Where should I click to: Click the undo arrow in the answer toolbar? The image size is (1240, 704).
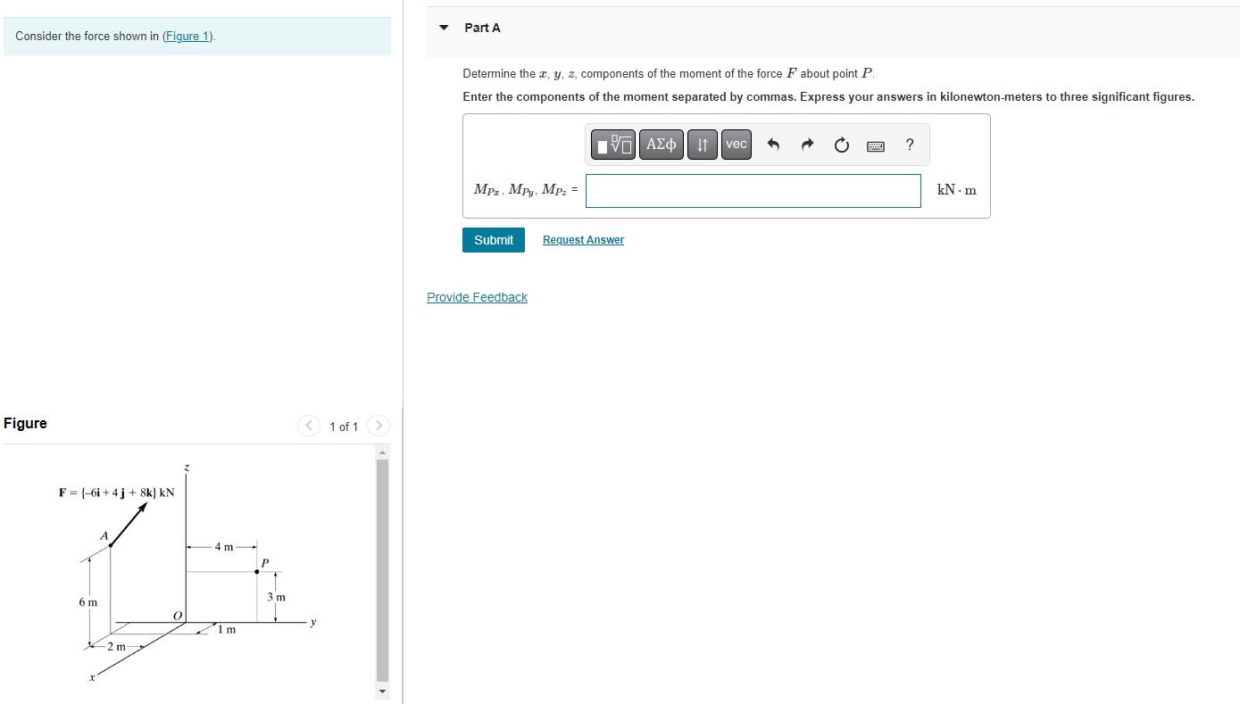[773, 144]
